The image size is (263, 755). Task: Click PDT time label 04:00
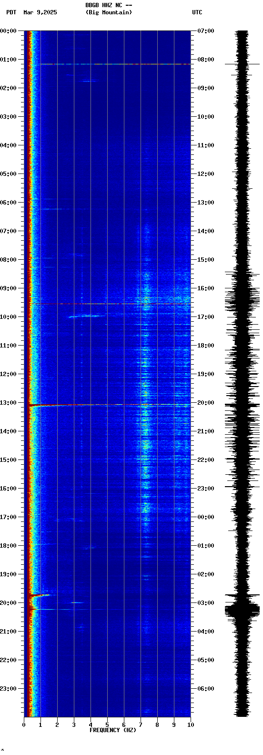pos(9,145)
